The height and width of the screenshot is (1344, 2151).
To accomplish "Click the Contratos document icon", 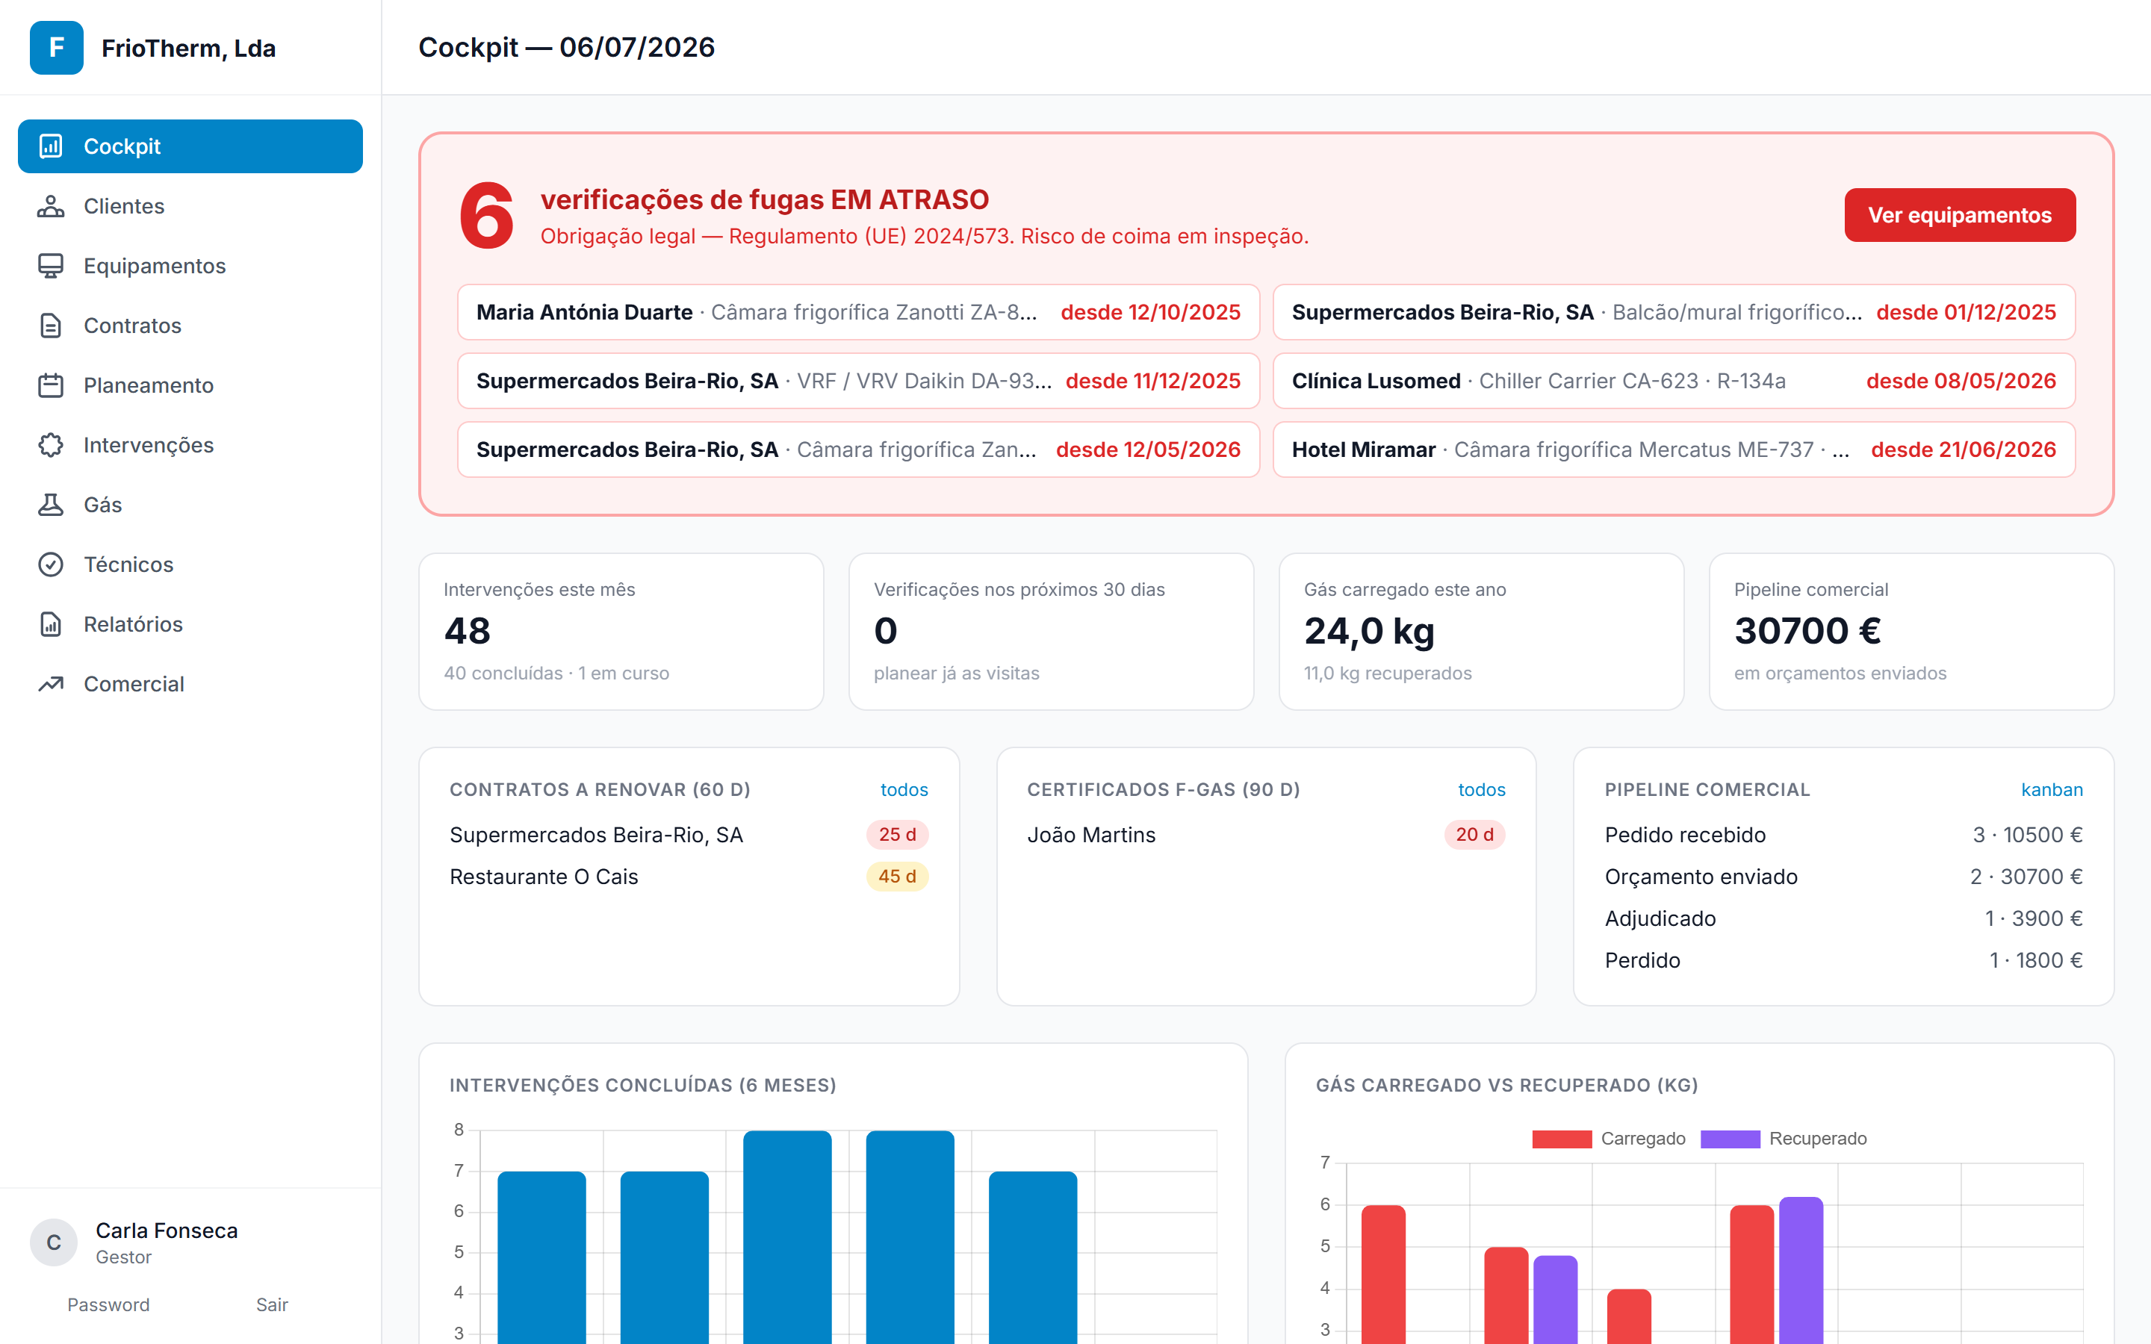I will pyautogui.click(x=51, y=326).
